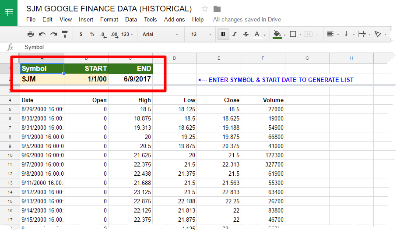Expand the vertical align dropdown arrow
Image resolution: width=400 pixels, height=234 pixels.
click(354, 35)
